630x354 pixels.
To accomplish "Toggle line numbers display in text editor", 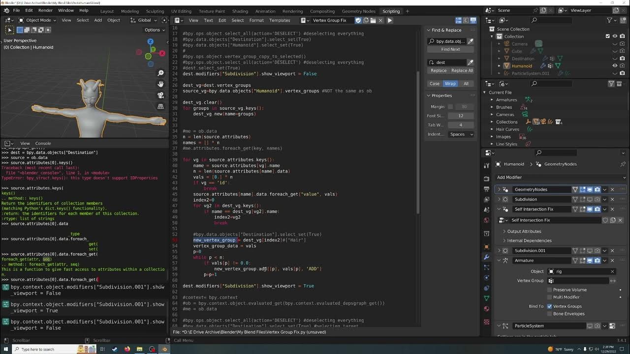I will coord(459,20).
